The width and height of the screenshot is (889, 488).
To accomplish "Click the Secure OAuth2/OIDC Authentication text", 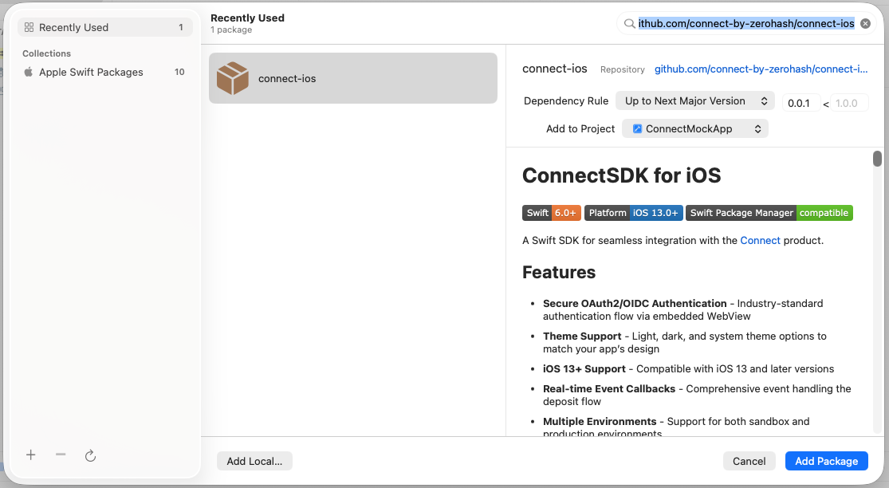I will click(x=635, y=303).
